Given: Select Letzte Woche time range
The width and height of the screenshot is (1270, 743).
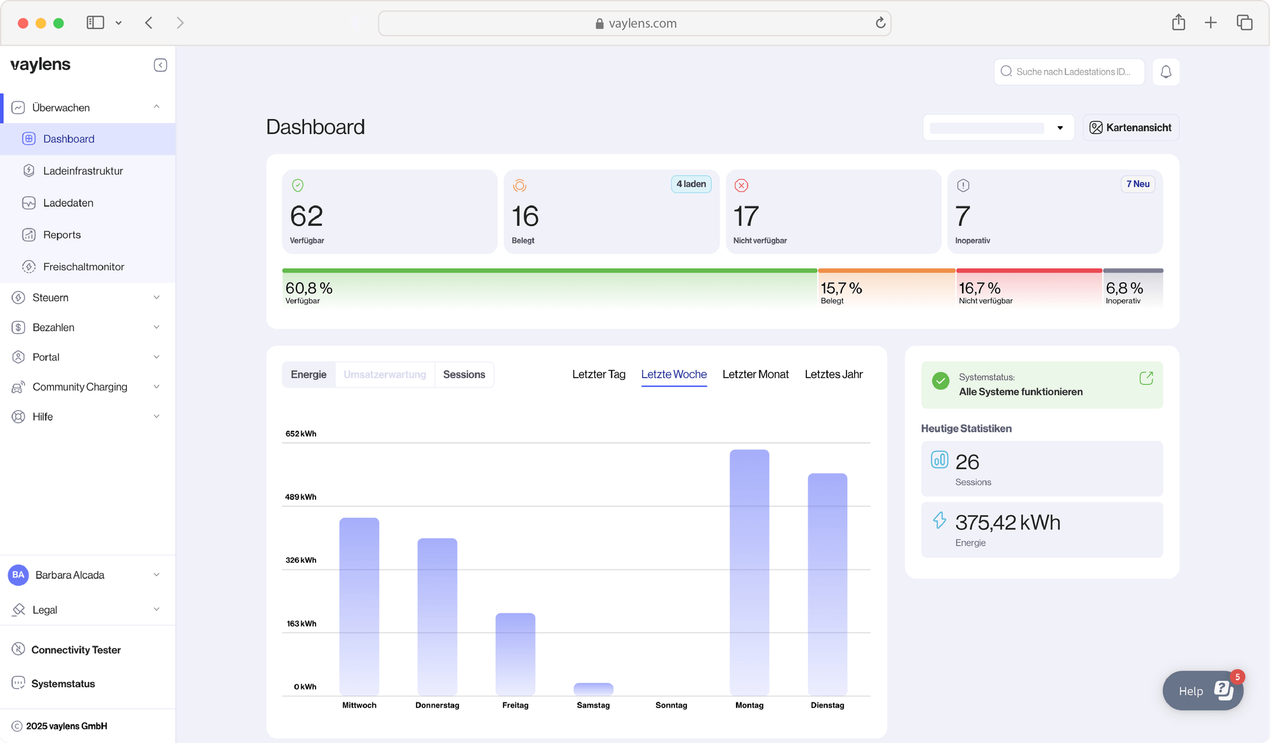Looking at the screenshot, I should [674, 374].
